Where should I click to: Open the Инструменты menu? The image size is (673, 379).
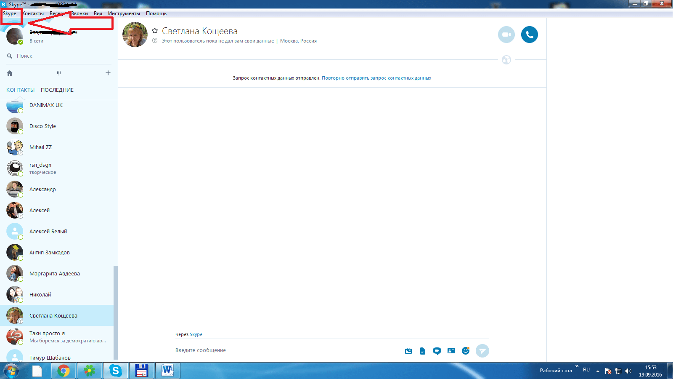click(124, 13)
